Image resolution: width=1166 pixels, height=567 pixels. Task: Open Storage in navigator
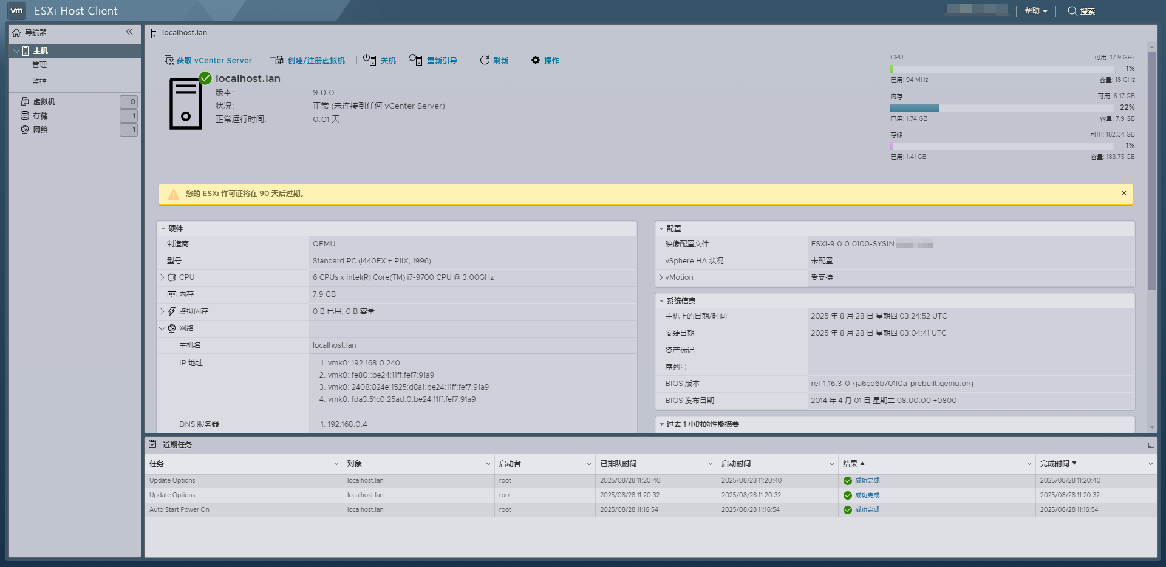(41, 116)
